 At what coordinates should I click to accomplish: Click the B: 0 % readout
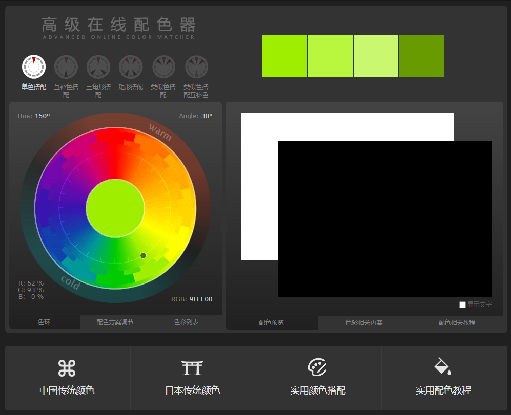[x=31, y=296]
